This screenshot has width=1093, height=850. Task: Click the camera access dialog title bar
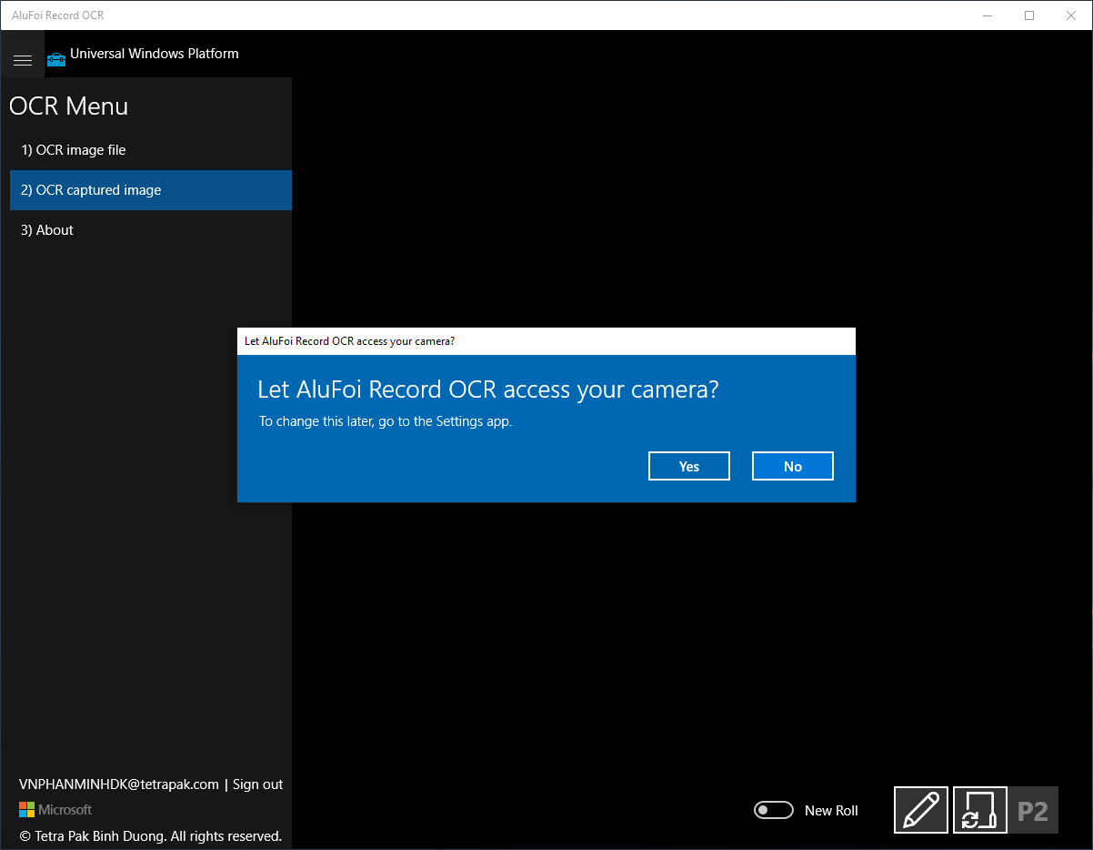546,341
